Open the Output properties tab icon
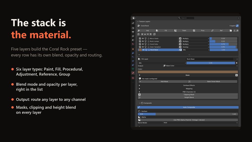Viewport: 252px width, 142px height. pos(133,32)
